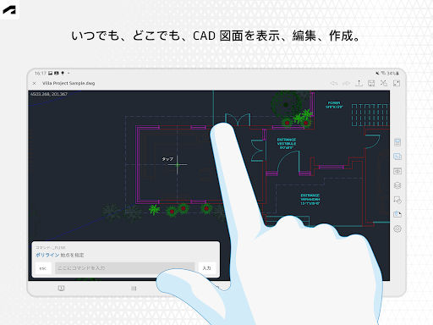The image size is (433, 325).
Task: Close the Villa Project Sample.dwg drawing
Action: [x=34, y=83]
